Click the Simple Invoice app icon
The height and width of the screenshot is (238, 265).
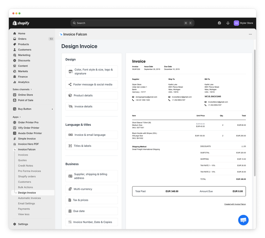click(x=15, y=139)
